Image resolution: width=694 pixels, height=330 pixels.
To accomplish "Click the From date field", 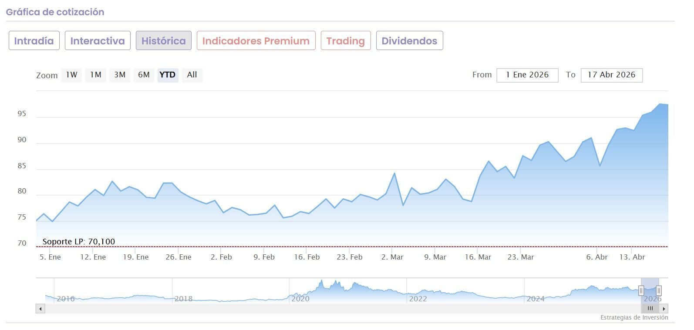I will 527,75.
